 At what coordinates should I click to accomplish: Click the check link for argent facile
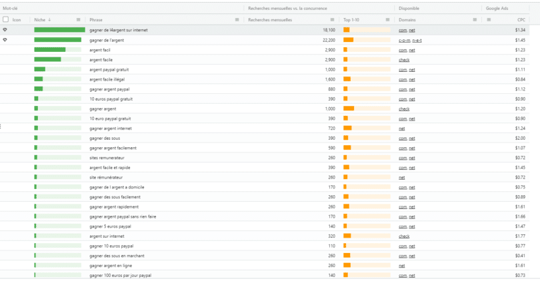pyautogui.click(x=404, y=60)
